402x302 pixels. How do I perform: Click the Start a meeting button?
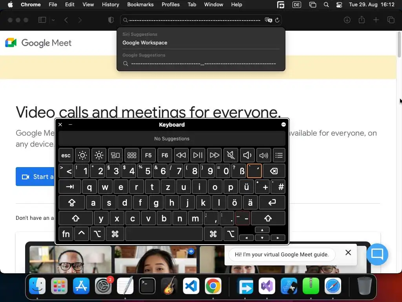(35, 177)
